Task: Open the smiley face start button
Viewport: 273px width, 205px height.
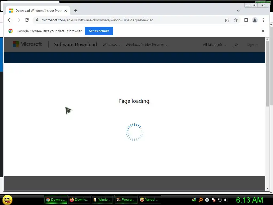Action: (7, 200)
